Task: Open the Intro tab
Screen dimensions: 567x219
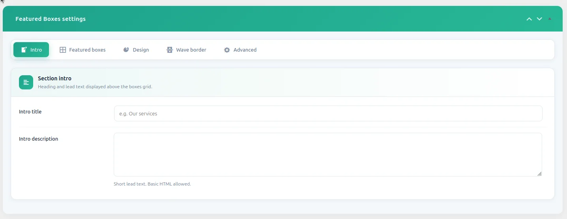Action: [x=31, y=50]
